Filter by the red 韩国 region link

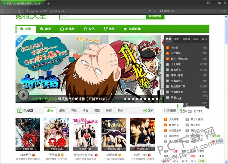[193, 156]
